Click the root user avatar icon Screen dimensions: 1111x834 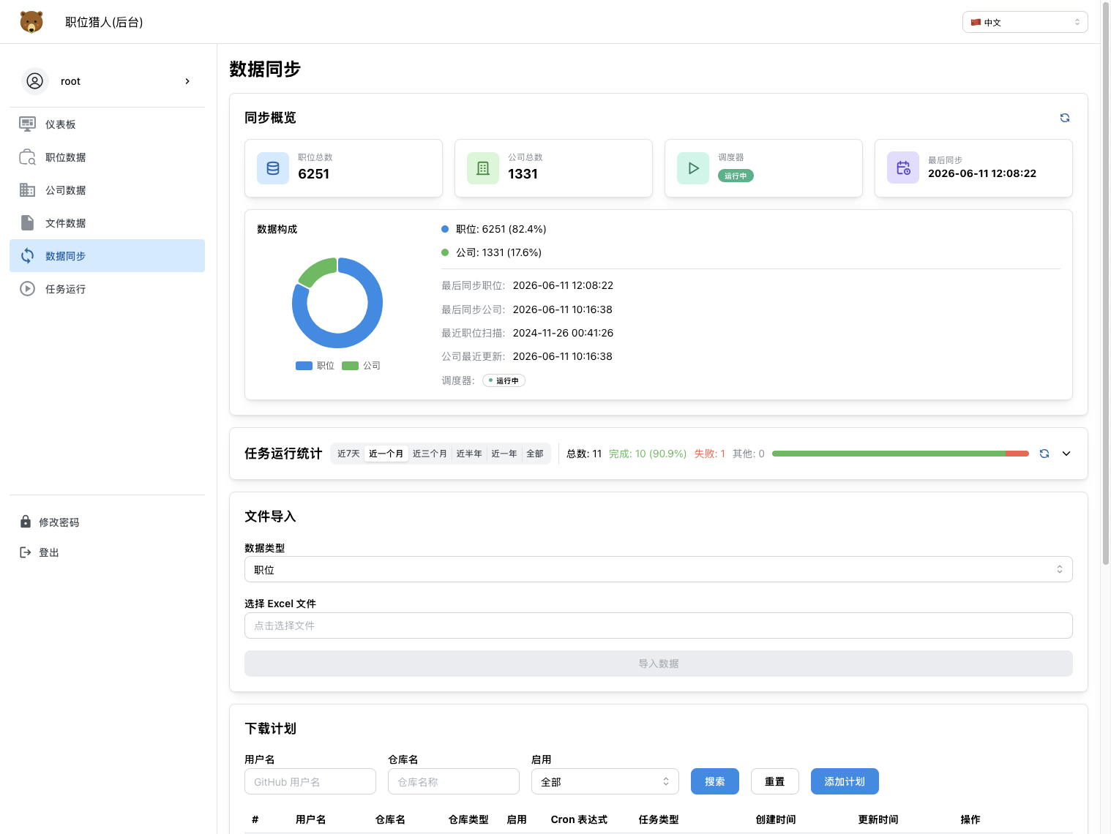coord(34,81)
